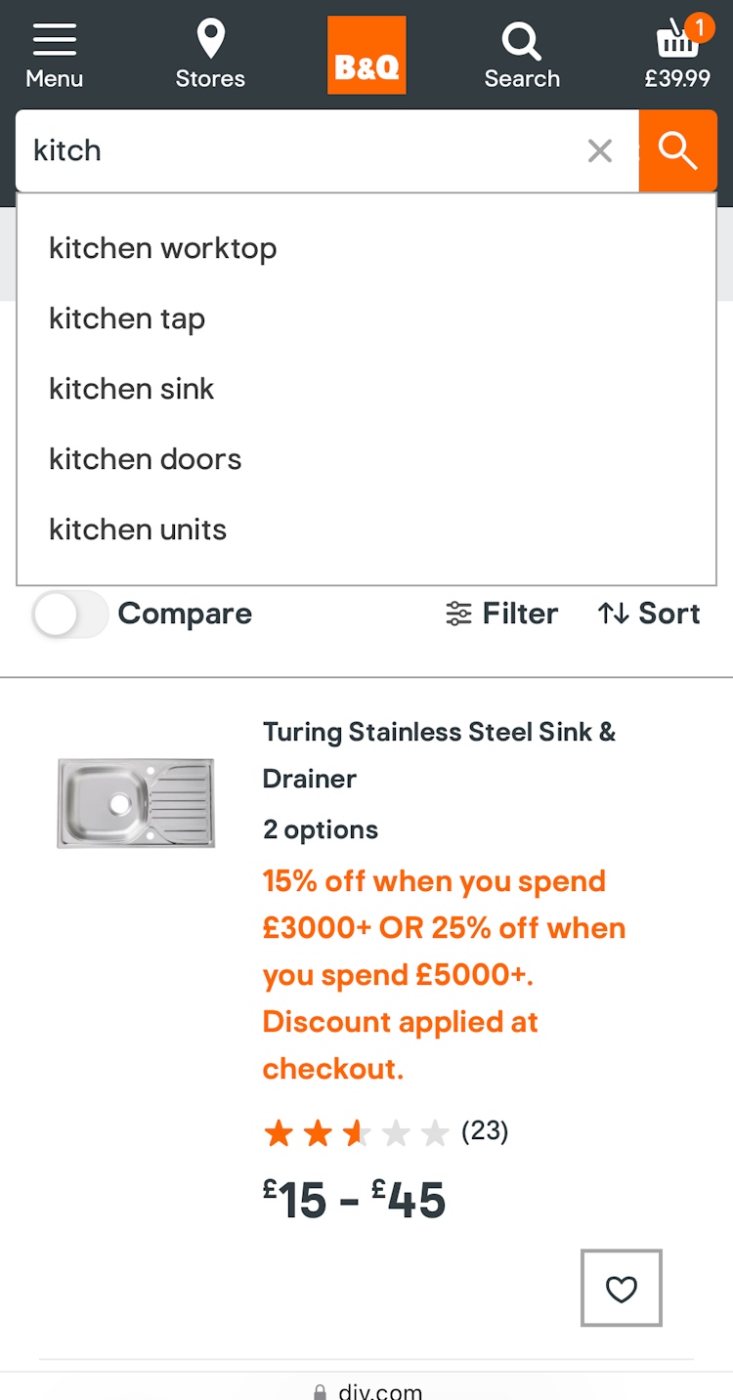The height and width of the screenshot is (1400, 733).
Task: Choose 'kitchen tap' suggestion
Action: click(x=127, y=318)
